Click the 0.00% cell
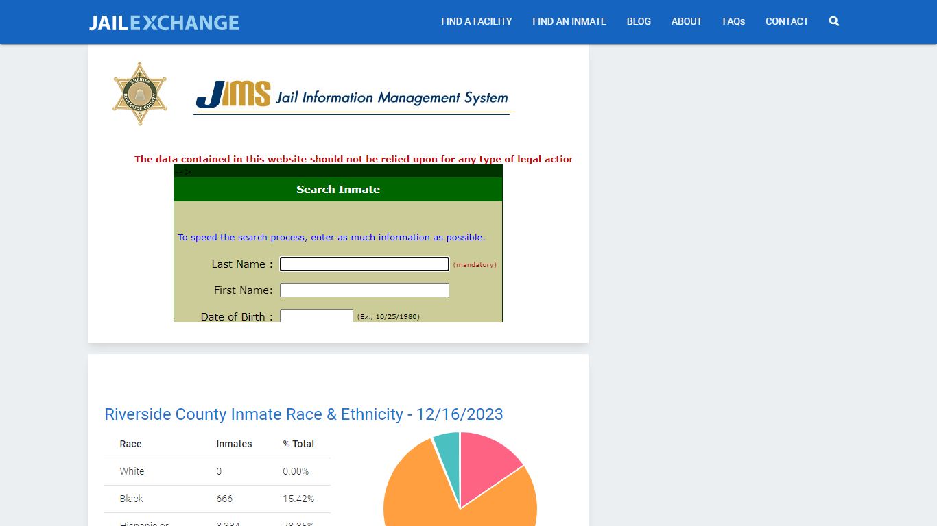 (296, 471)
